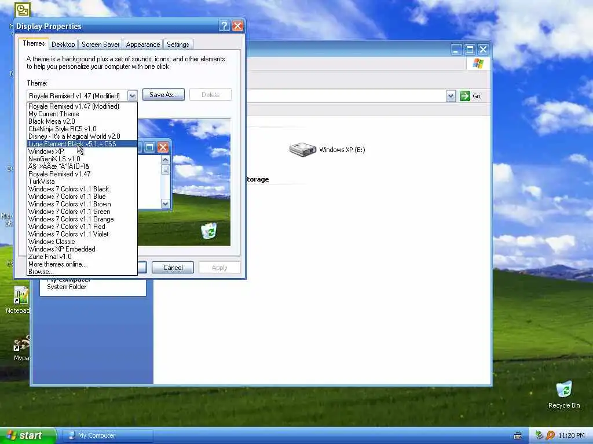Screen dimensions: 593x444
Task: Select Royale Remixed v1.47 (Modified) list entry
Action: click(x=82, y=106)
